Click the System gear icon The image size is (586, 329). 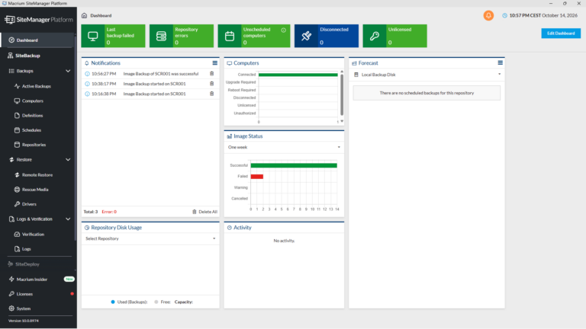pyautogui.click(x=11, y=308)
